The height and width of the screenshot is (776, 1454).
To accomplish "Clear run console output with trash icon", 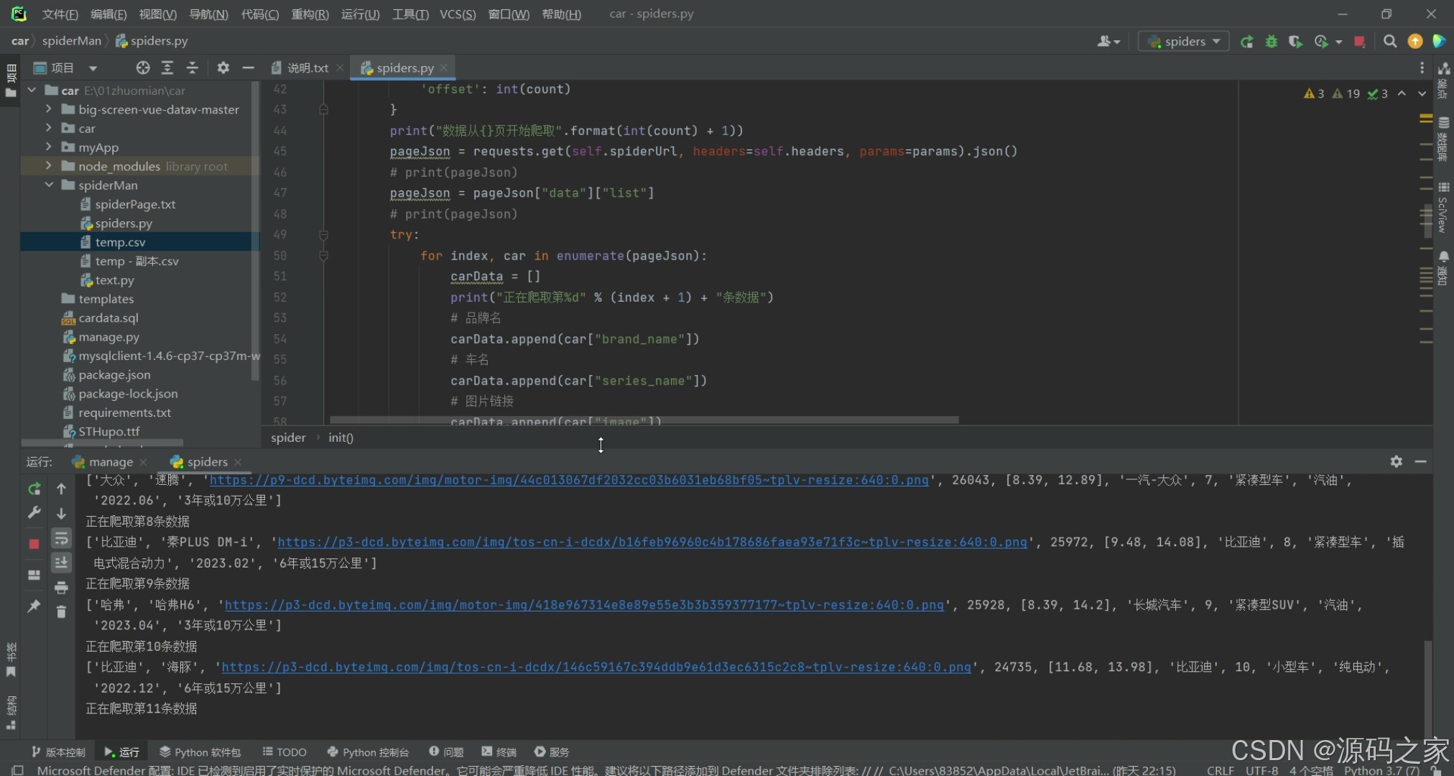I will tap(61, 611).
